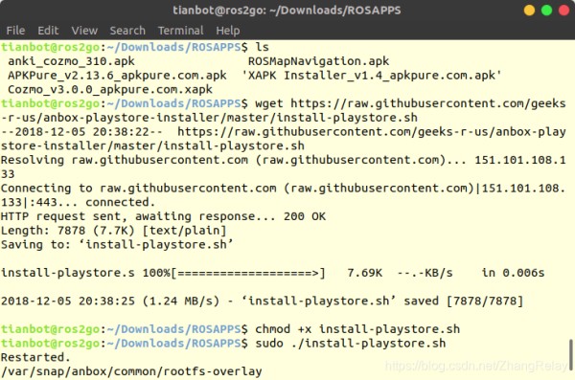
Task: Click the sudo ./install-playstore.sh command line
Action: point(351,344)
